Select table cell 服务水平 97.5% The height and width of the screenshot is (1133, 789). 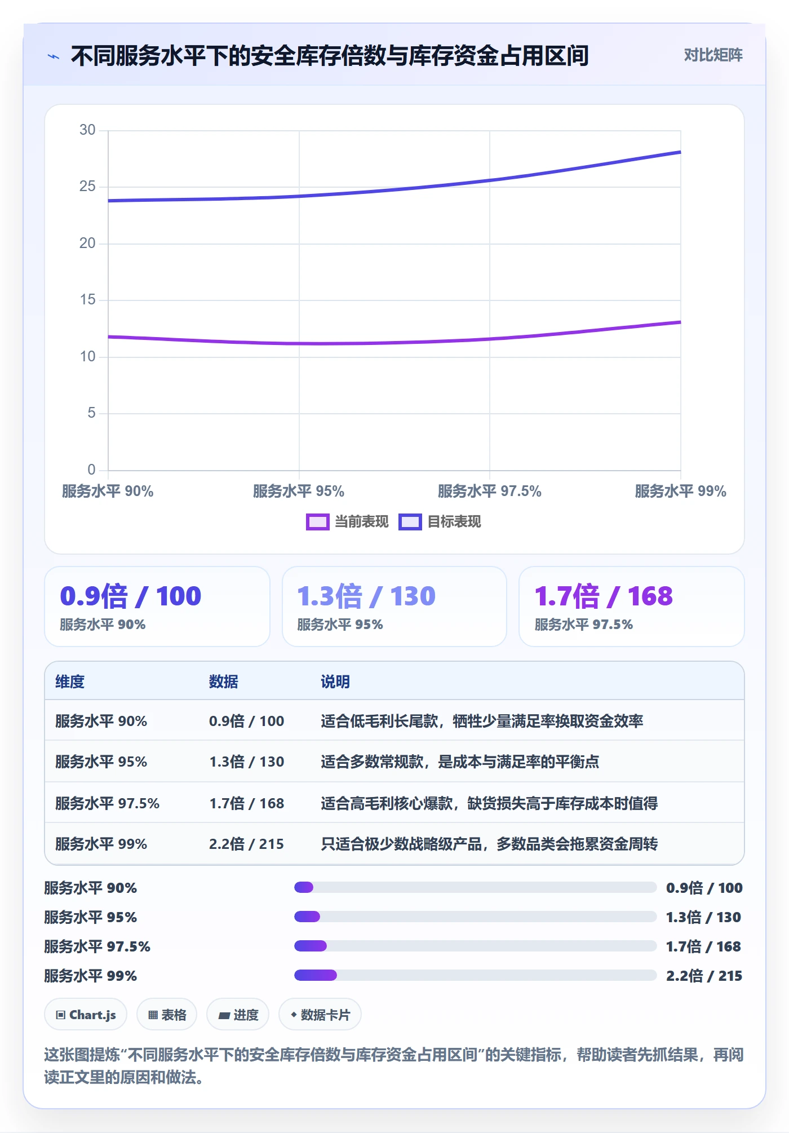(x=107, y=803)
